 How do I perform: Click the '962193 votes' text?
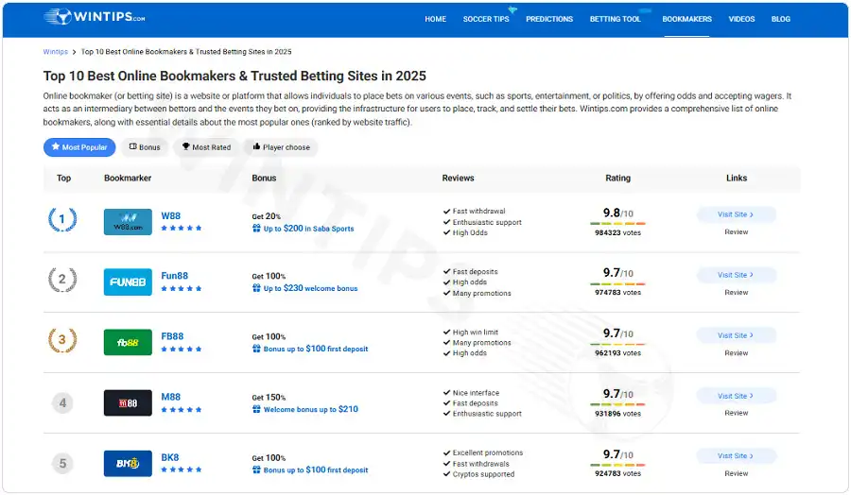pyautogui.click(x=617, y=353)
